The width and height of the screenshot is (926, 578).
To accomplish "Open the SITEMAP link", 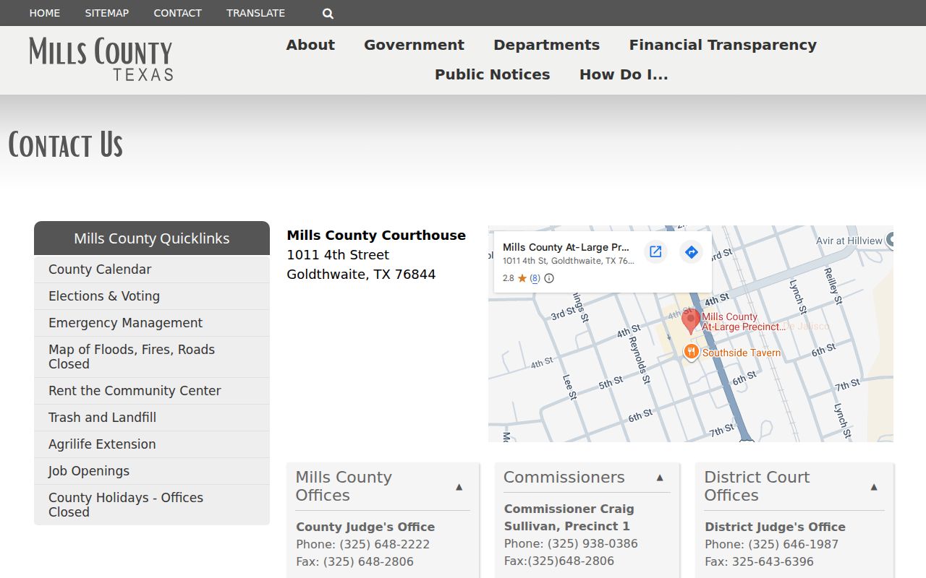I will coord(107,13).
